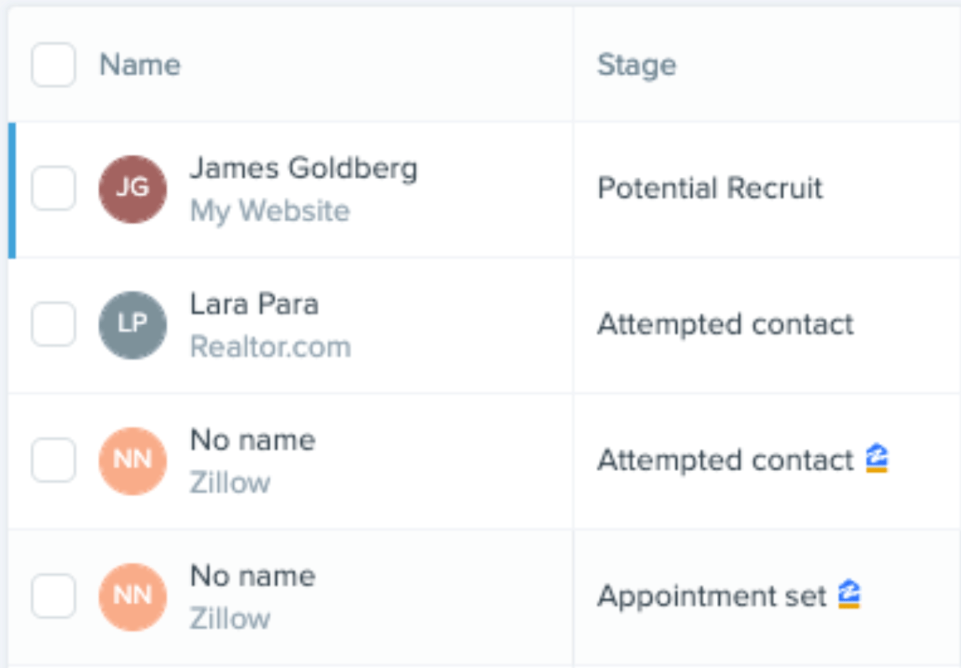Image resolution: width=961 pixels, height=668 pixels.
Task: Open the Realtor.com source link
Action: (x=271, y=346)
